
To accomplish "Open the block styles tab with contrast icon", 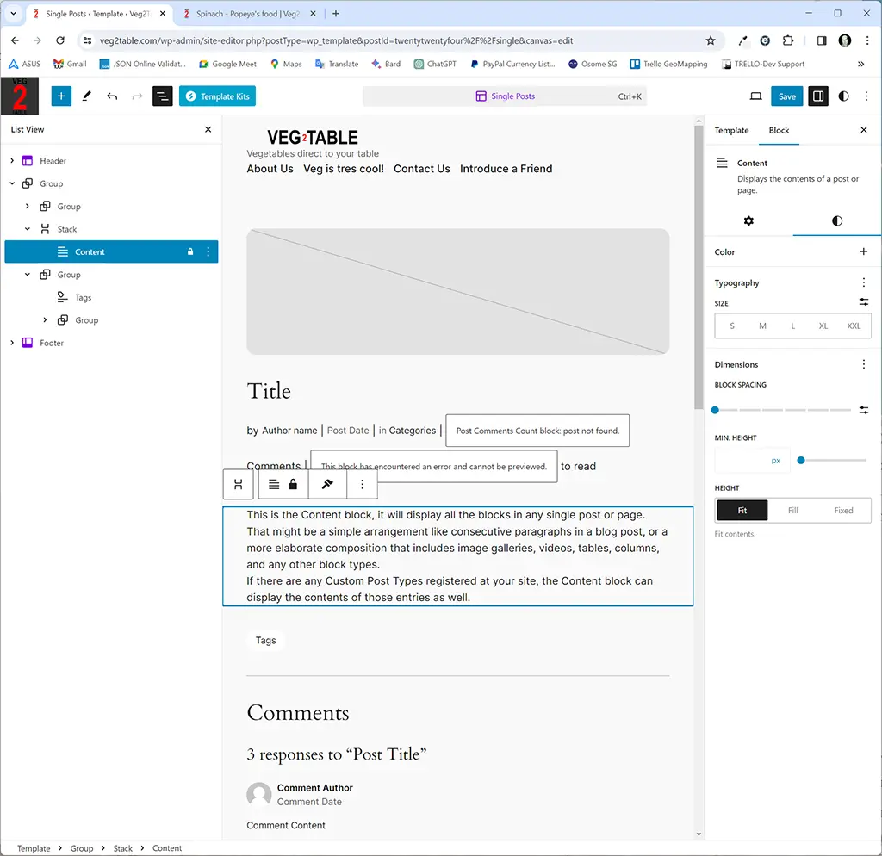I will (837, 221).
